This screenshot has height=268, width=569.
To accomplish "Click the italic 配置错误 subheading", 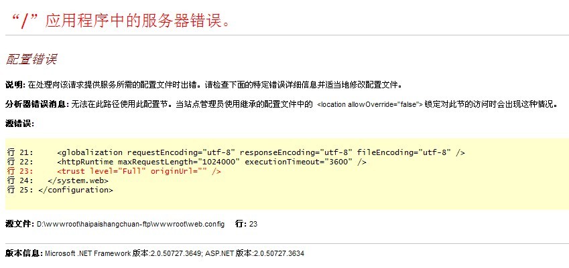I will [x=31, y=59].
